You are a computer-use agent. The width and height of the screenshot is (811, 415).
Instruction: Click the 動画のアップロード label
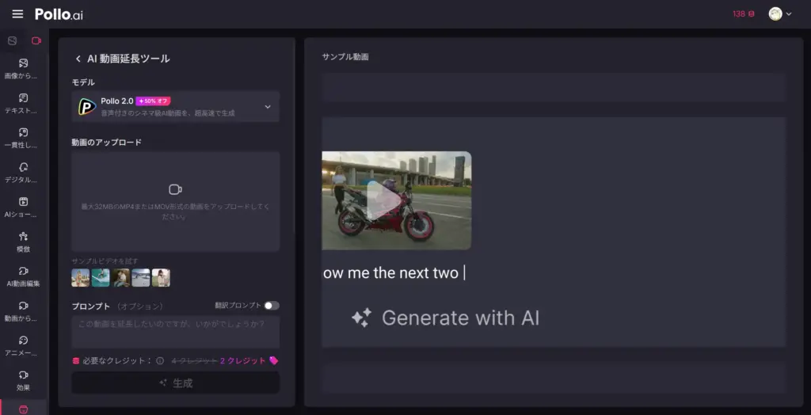pos(107,143)
